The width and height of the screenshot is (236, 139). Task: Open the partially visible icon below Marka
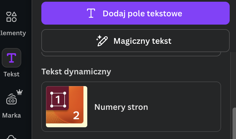11,137
